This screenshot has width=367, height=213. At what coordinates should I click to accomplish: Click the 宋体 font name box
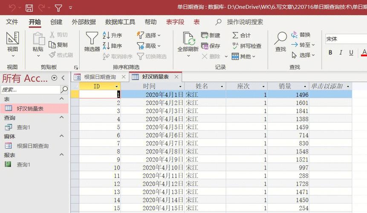346,39
